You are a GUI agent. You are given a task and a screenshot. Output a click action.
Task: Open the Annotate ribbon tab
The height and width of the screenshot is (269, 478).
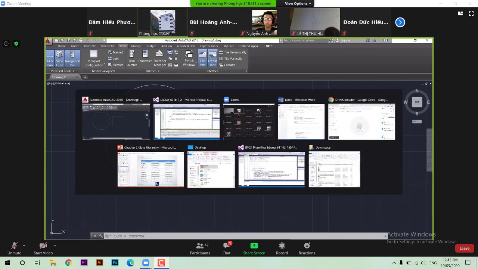(x=90, y=46)
